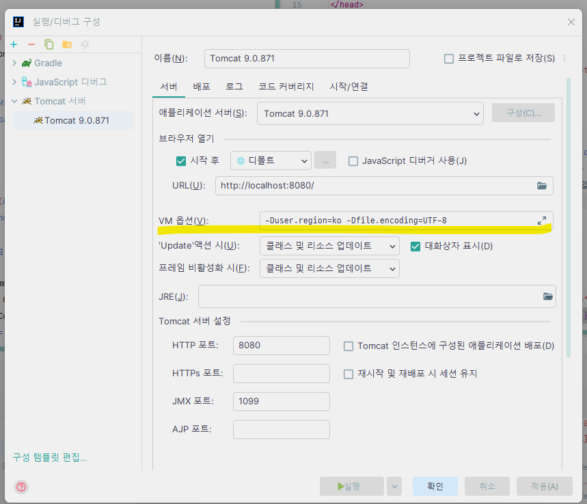Click the 적용(A) apply button
Image resolution: width=587 pixels, height=504 pixels.
click(545, 486)
